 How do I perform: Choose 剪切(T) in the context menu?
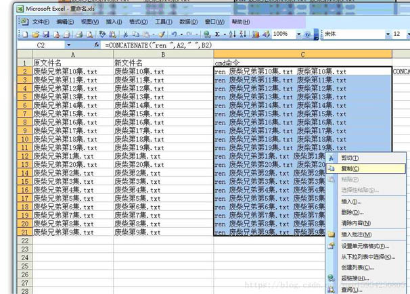(x=350, y=157)
